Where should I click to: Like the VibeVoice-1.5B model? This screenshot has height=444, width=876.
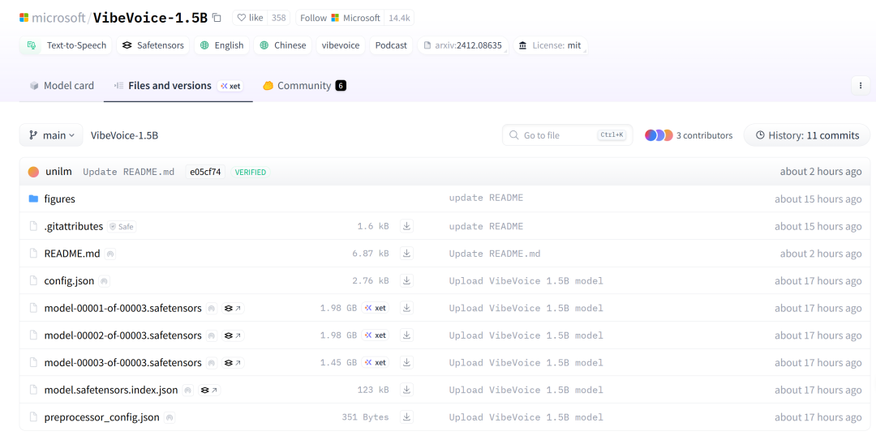(250, 18)
